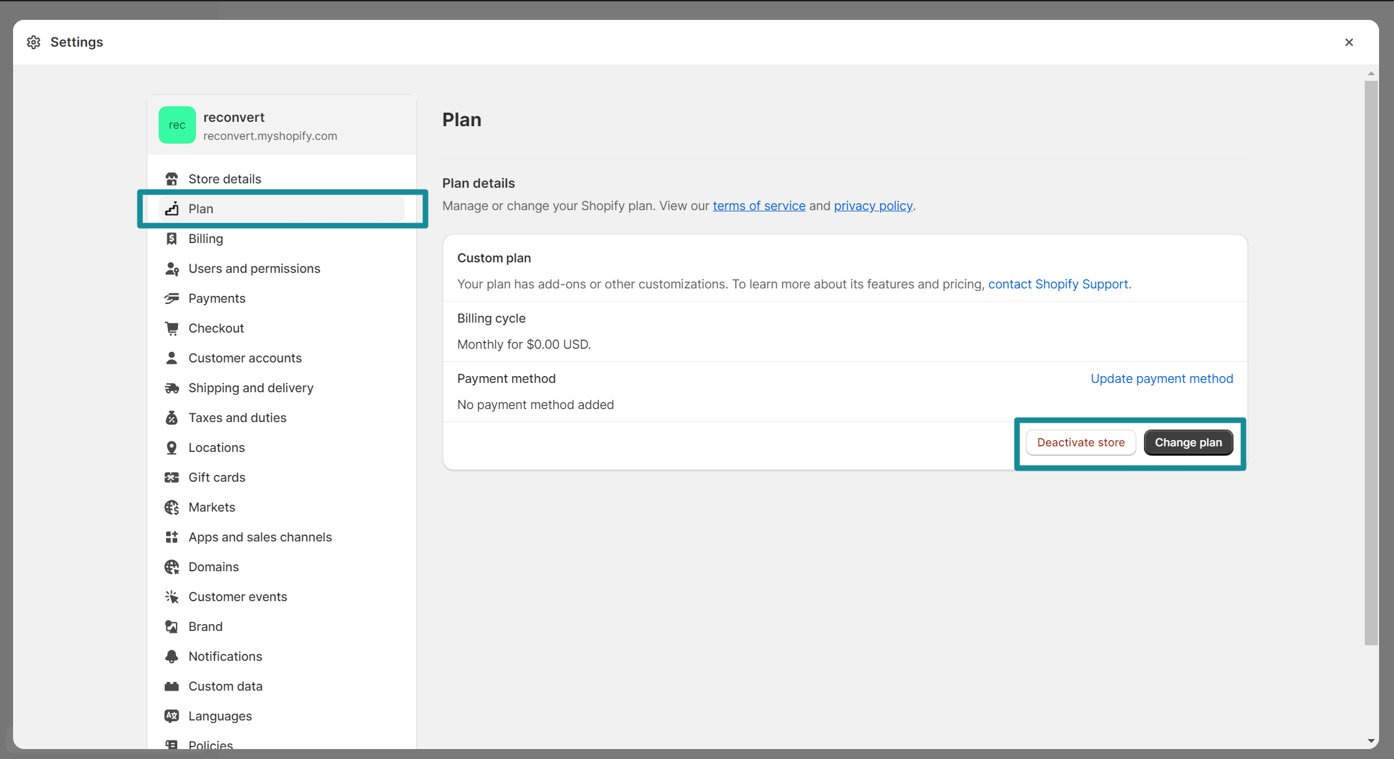The image size is (1394, 759).
Task: Click the Gift cards icon
Action: click(x=172, y=477)
